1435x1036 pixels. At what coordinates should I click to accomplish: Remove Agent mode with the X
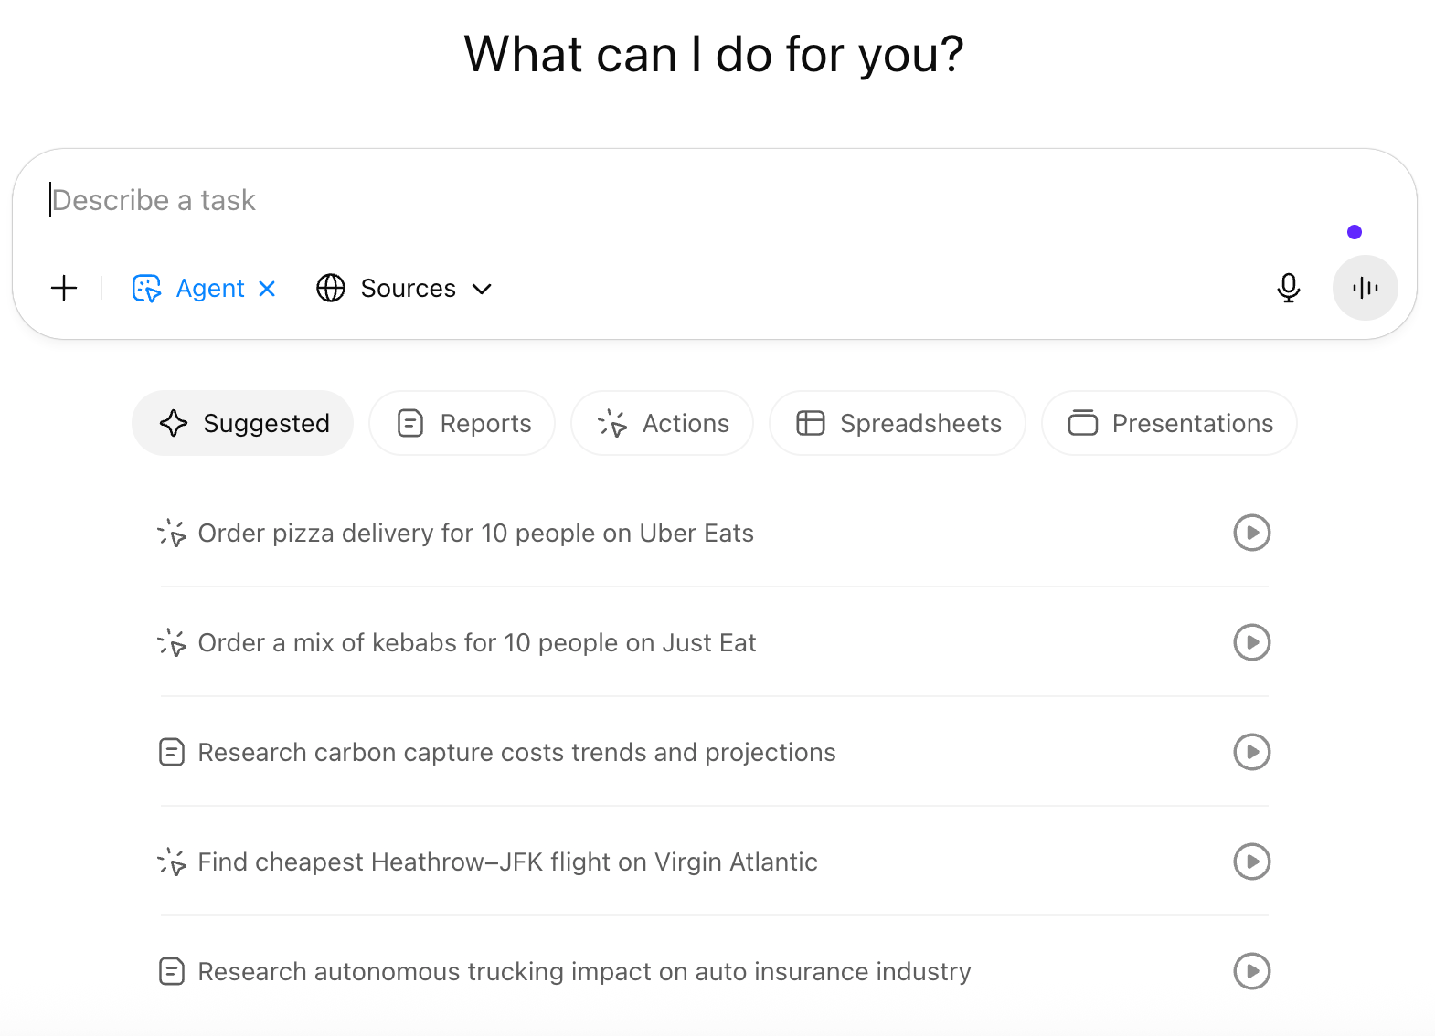[x=267, y=289]
